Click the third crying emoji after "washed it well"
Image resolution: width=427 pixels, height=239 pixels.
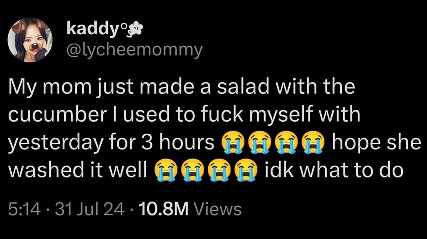point(219,170)
